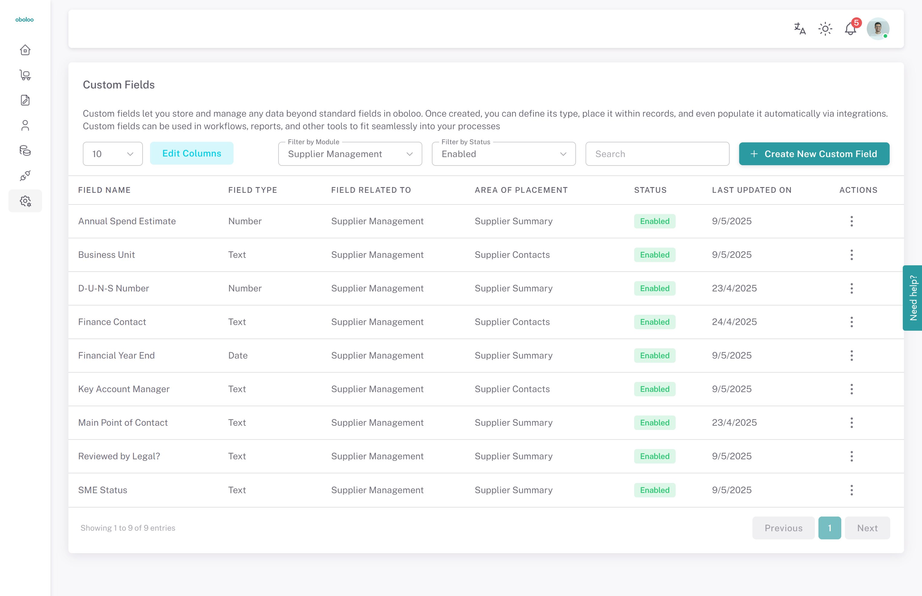Click Enabled badge in SME Status row
922x596 pixels.
[x=654, y=490]
